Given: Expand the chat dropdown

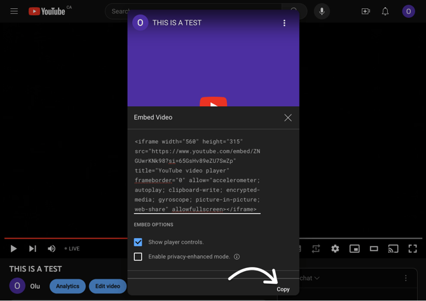Looking at the screenshot, I should 310,278.
